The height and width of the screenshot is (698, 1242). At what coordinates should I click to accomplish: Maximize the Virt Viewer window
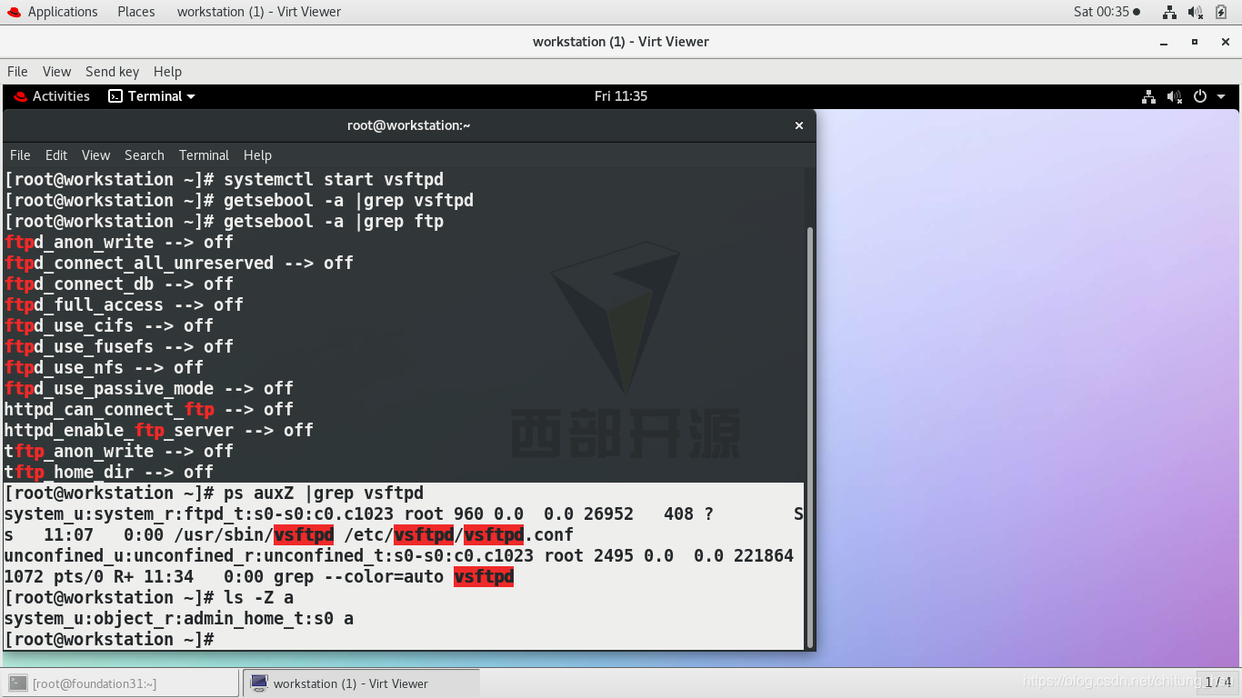(x=1195, y=42)
